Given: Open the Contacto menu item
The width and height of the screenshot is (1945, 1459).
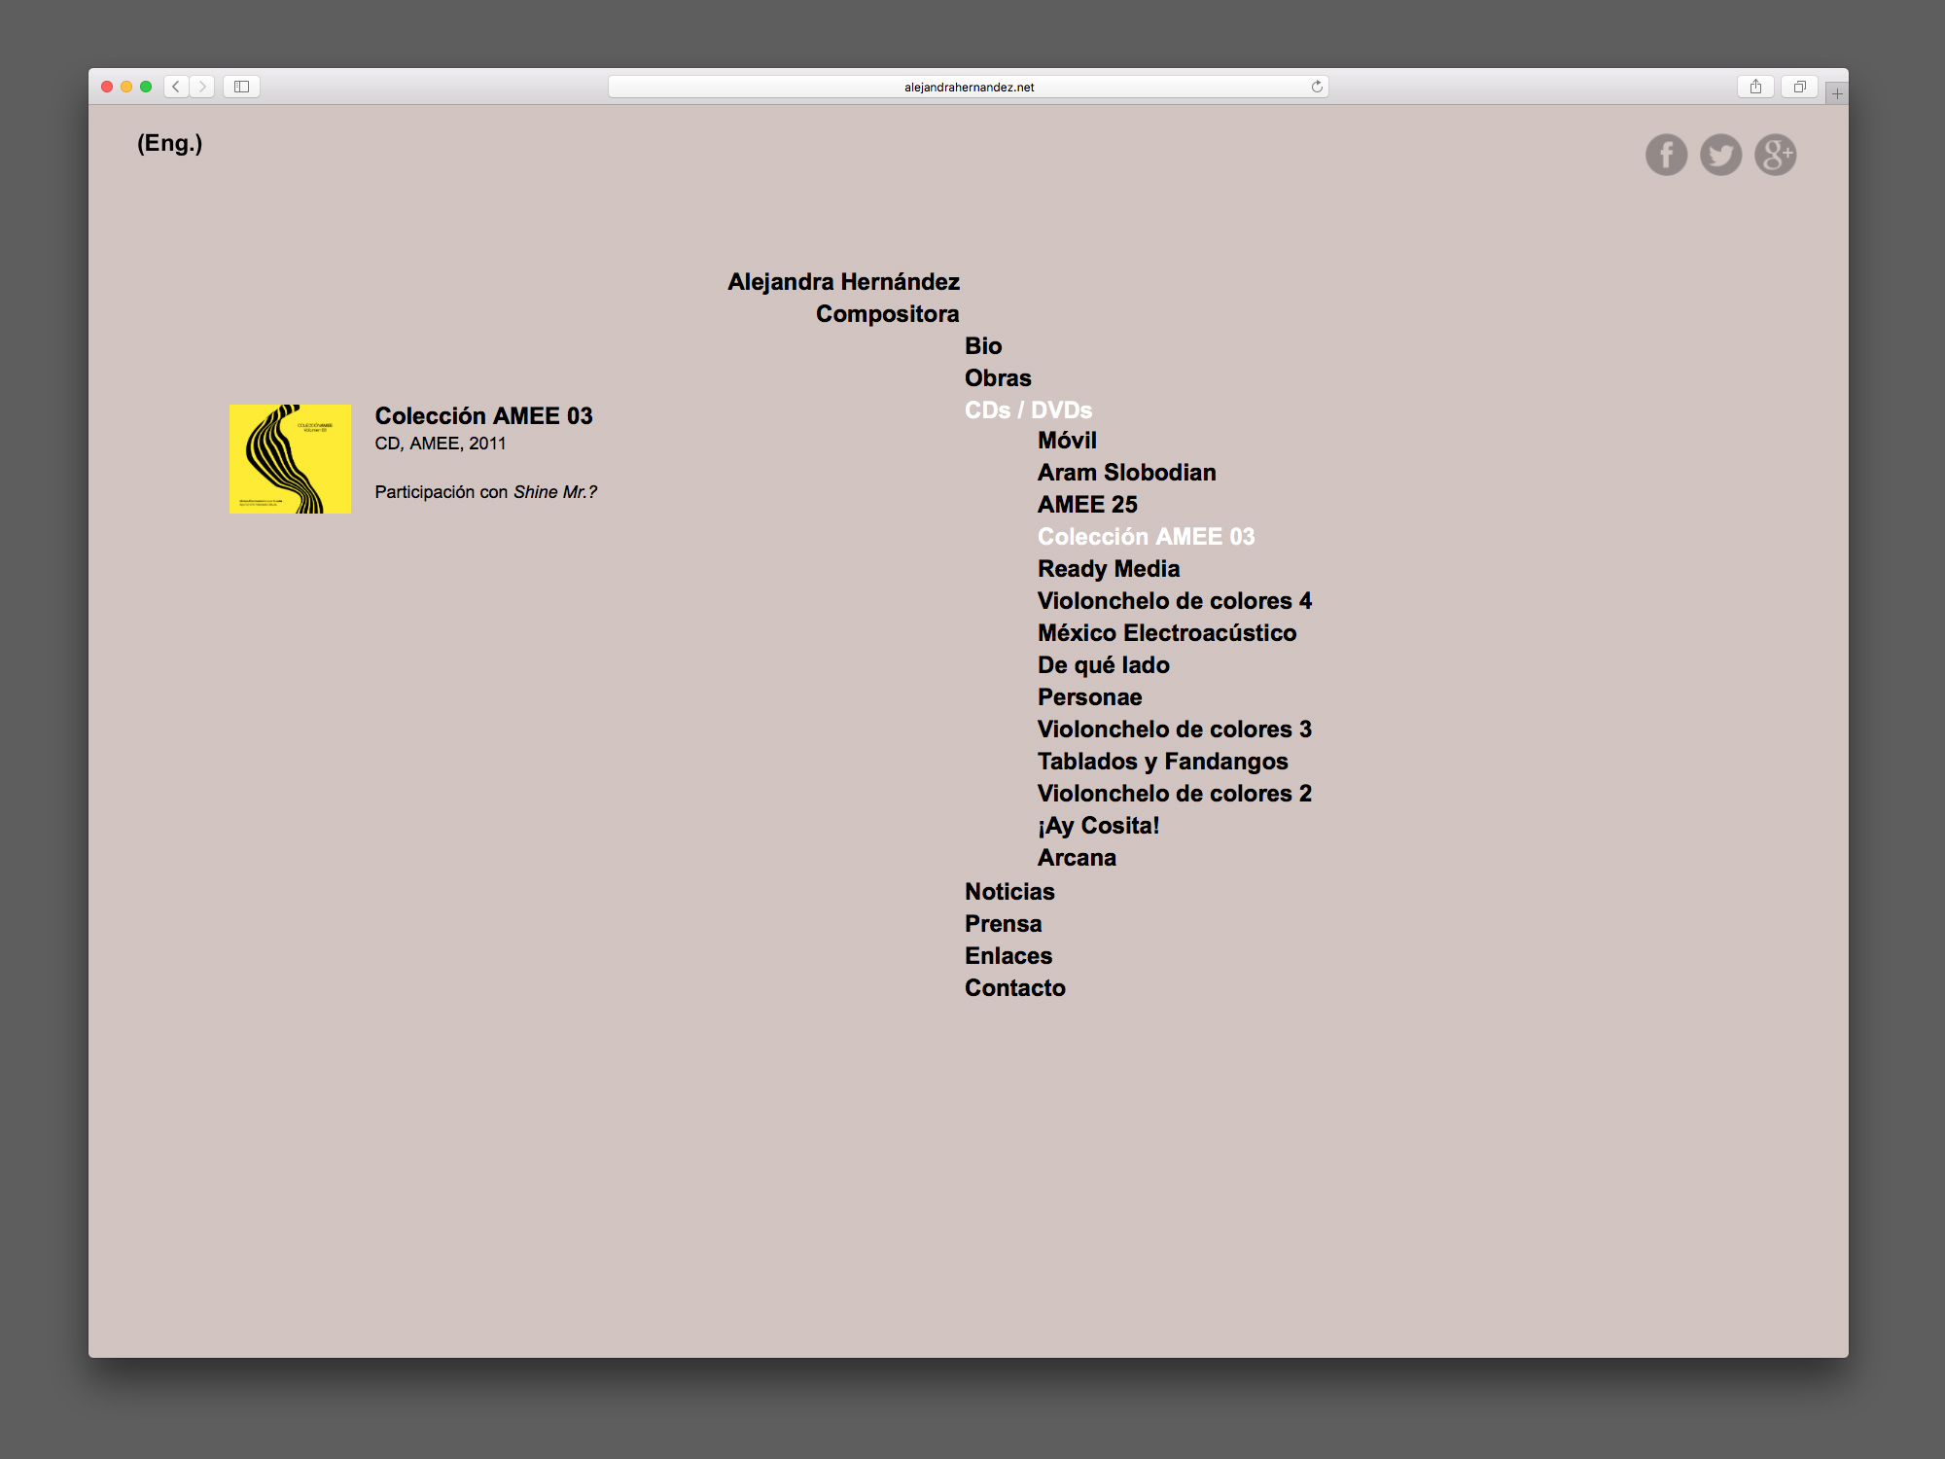Looking at the screenshot, I should pyautogui.click(x=1014, y=988).
